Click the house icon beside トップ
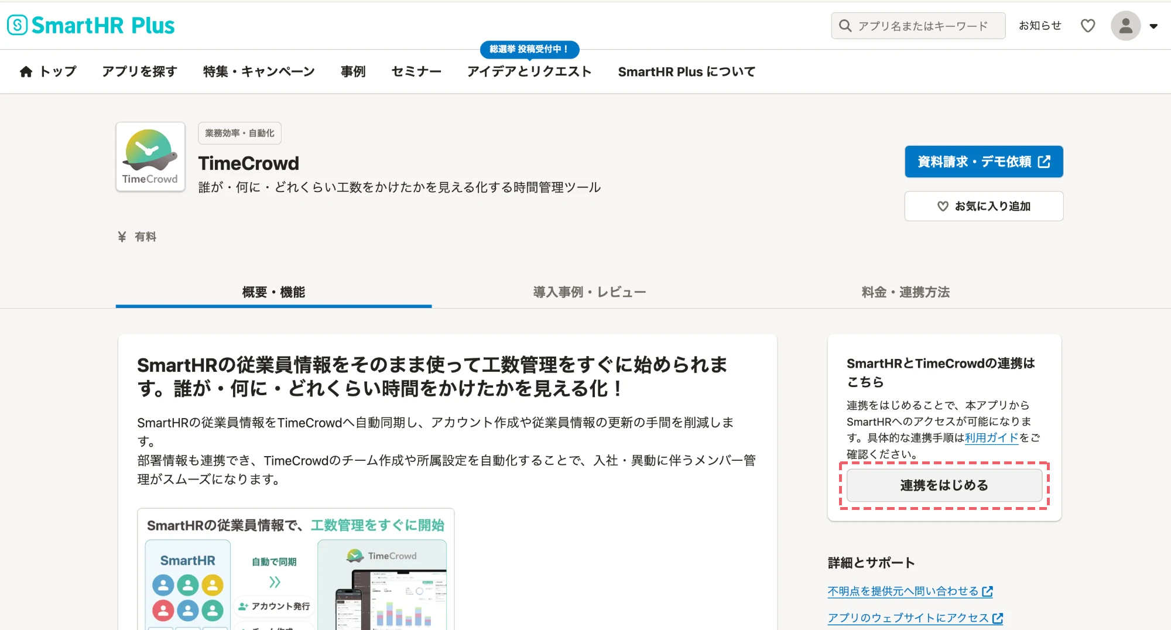 [x=26, y=71]
